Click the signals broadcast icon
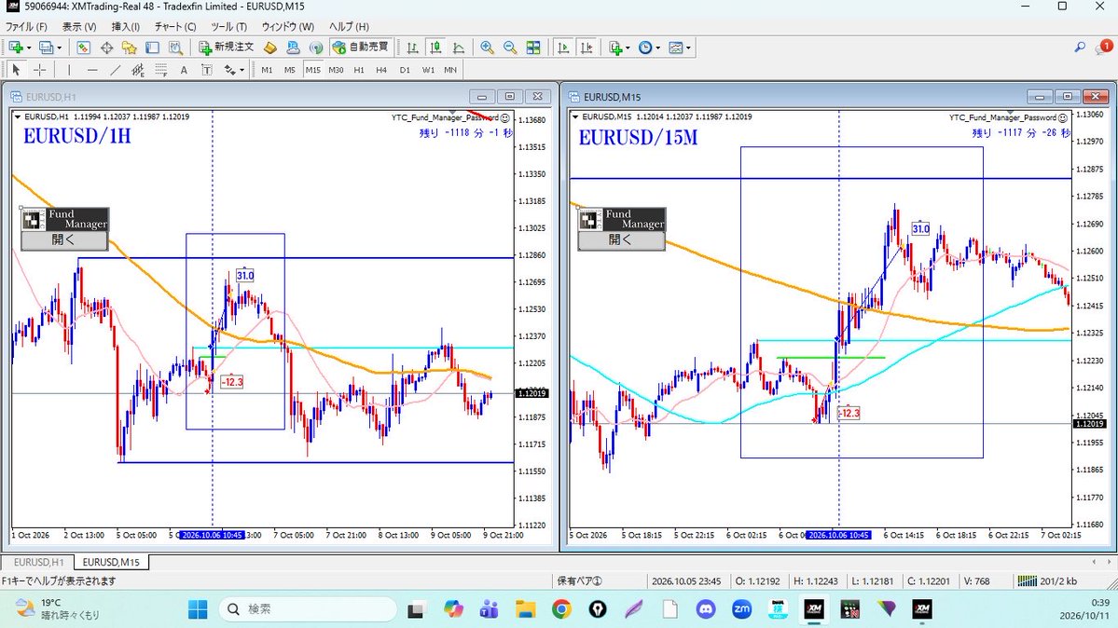This screenshot has height=628, width=1118. tap(316, 48)
